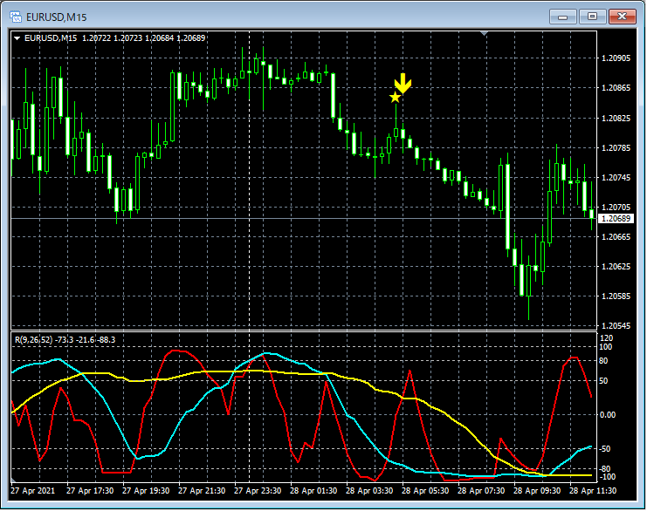Click the 27 Apr 23:30 time label

(258, 491)
